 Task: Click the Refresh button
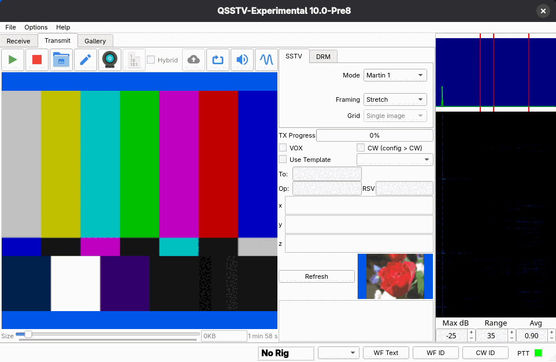pos(317,276)
